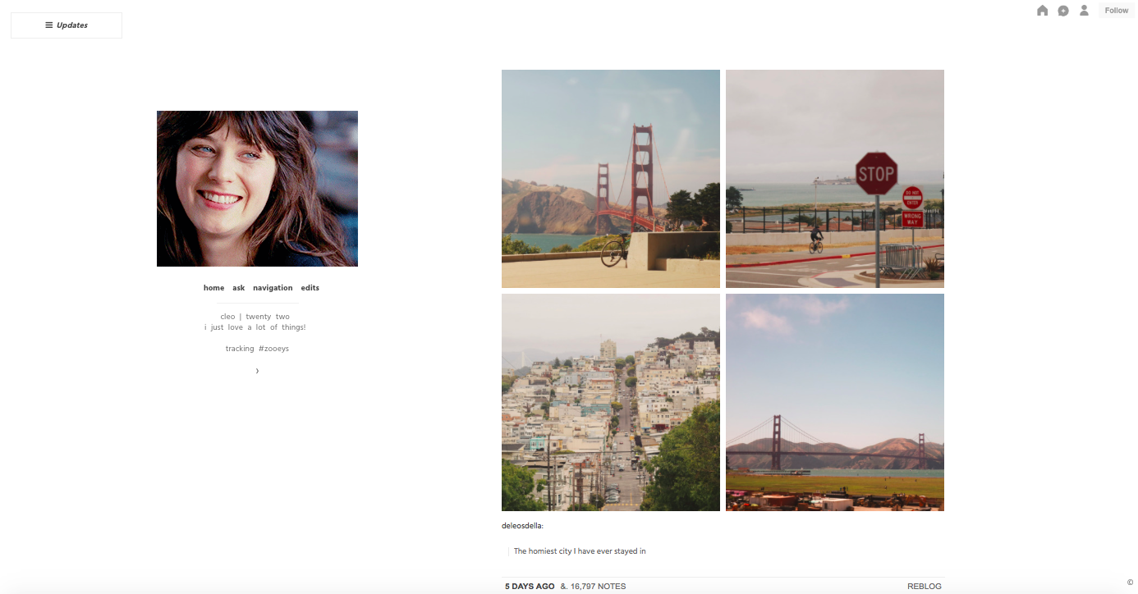This screenshot has height=594, width=1138.
Task: Click the speech-bubble message icon
Action: (1062, 10)
